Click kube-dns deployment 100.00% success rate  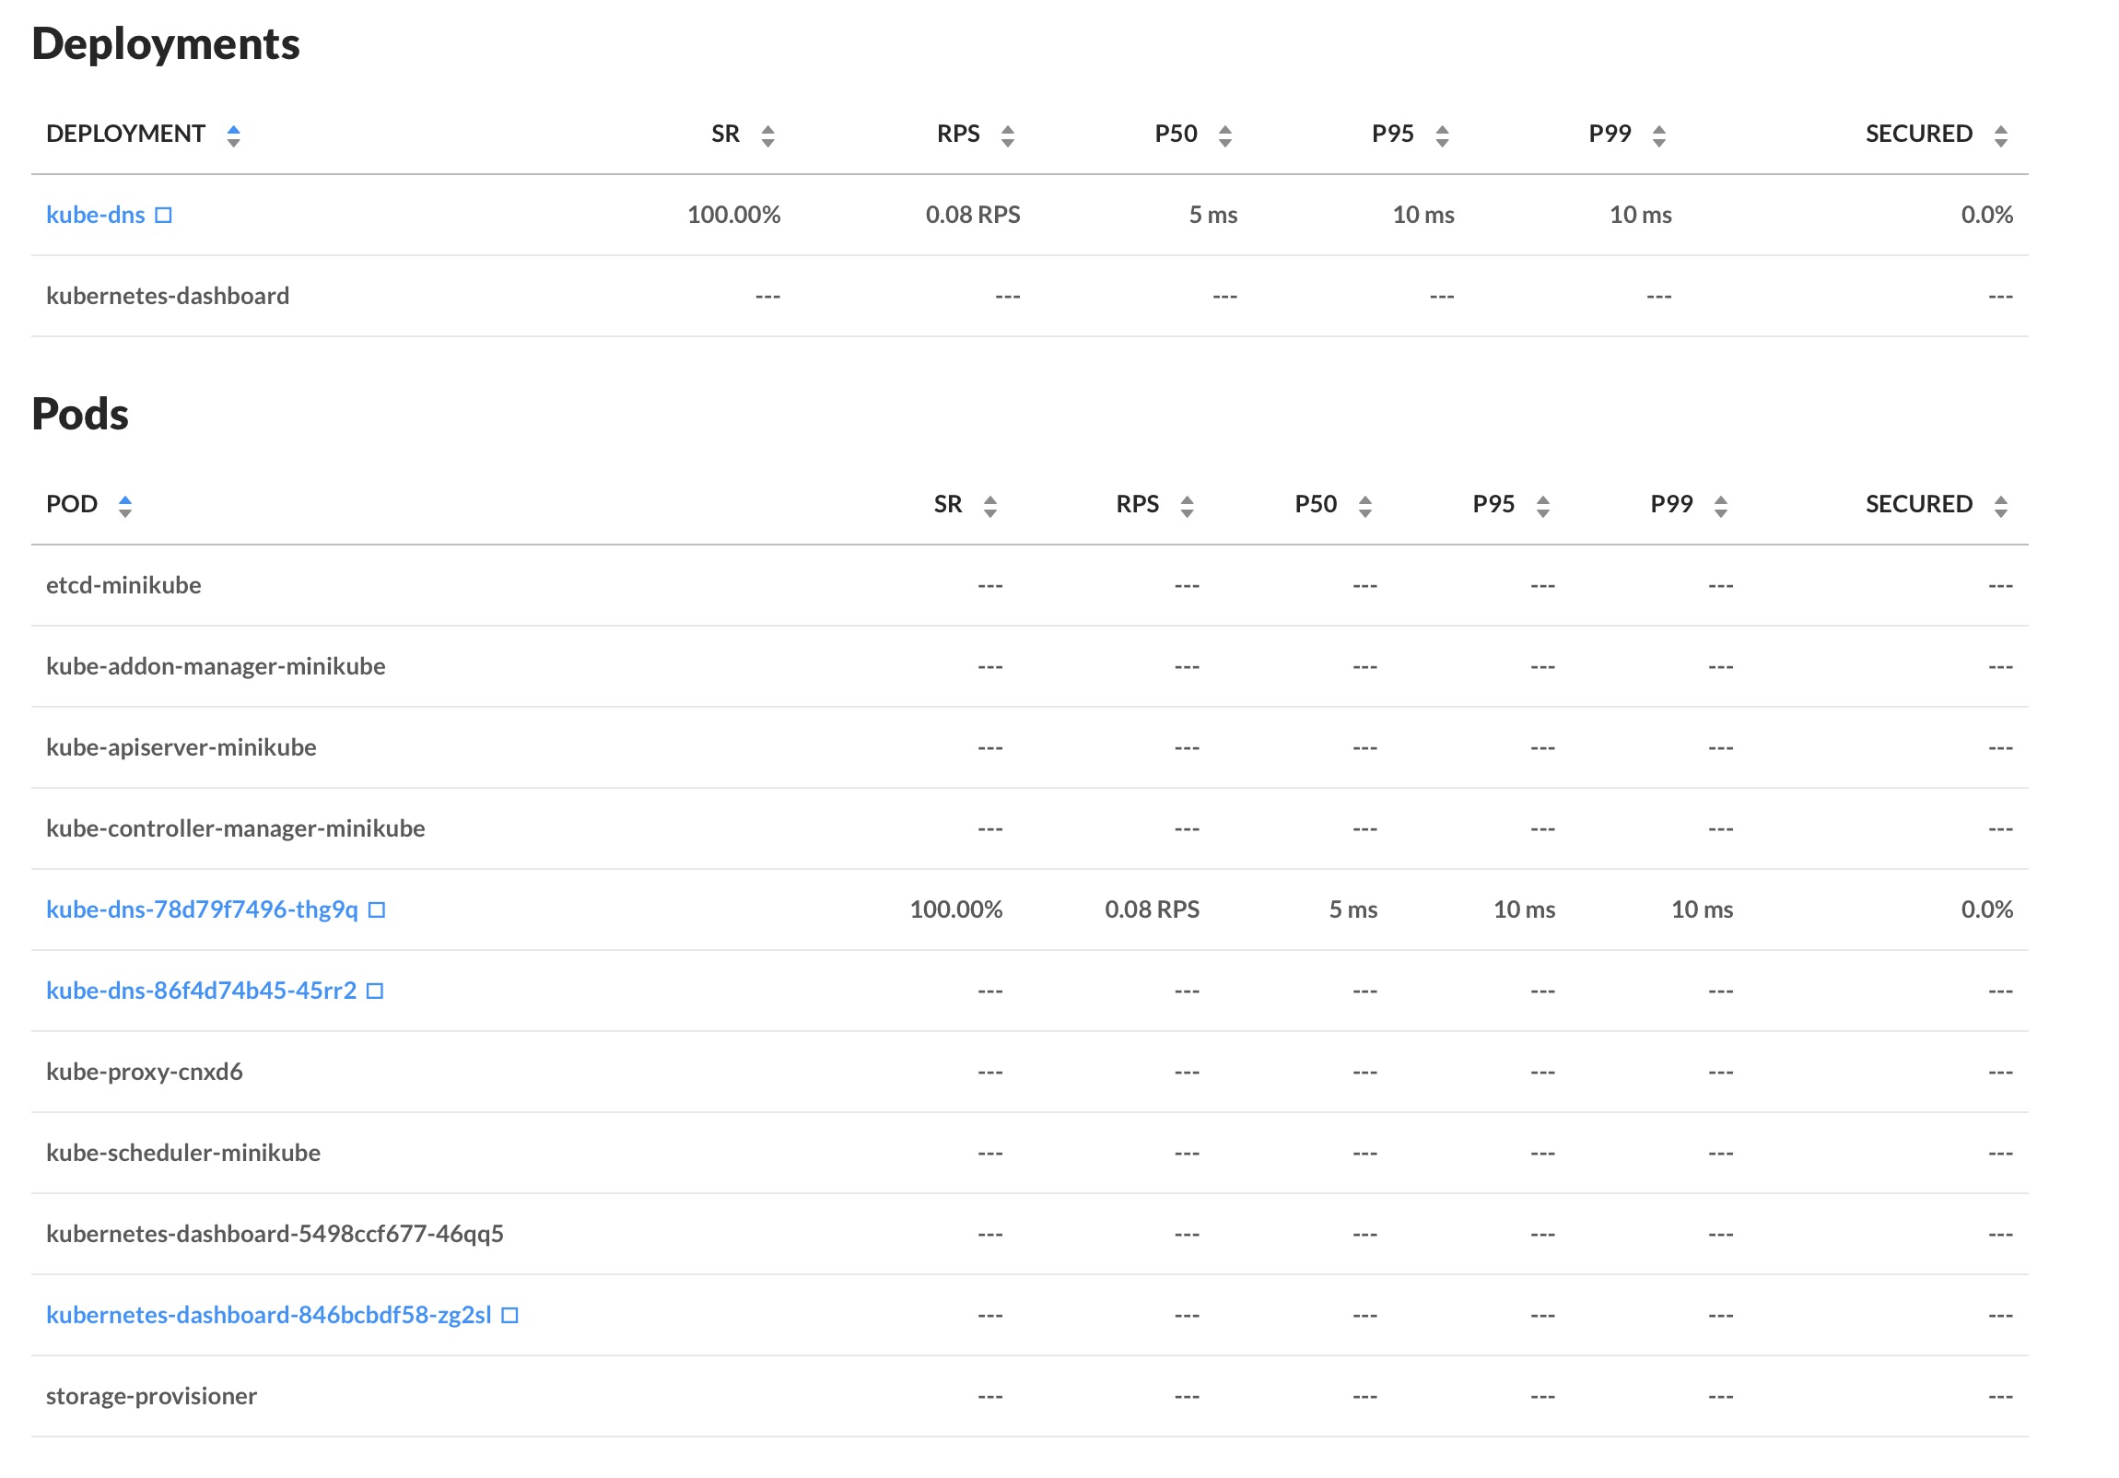(733, 215)
